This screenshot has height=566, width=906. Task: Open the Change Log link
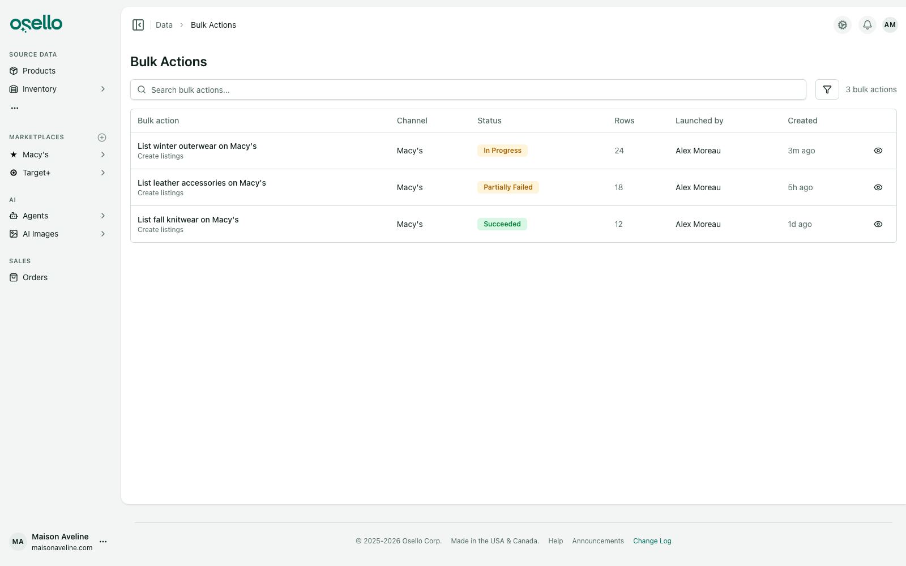point(652,541)
